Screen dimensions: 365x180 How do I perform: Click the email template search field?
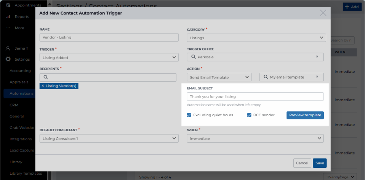click(x=291, y=77)
